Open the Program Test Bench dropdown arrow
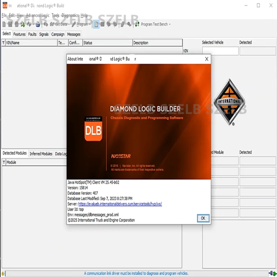 170,24
